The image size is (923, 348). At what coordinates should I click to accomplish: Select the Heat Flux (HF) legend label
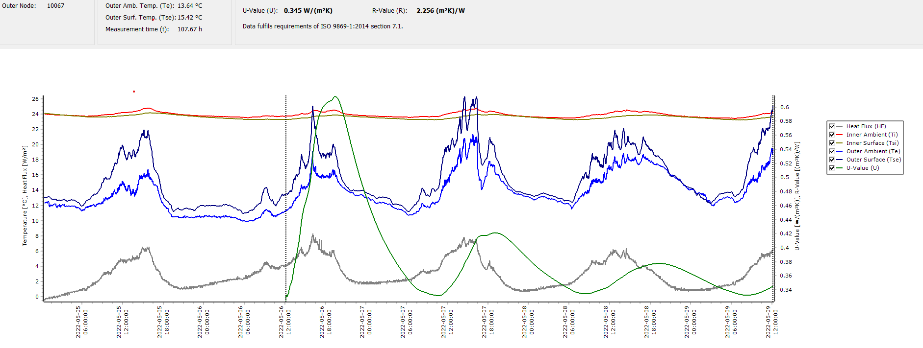(866, 126)
